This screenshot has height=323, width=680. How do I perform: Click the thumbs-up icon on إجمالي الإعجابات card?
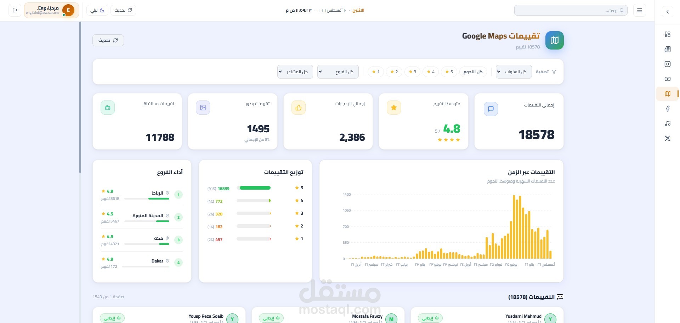(x=299, y=108)
